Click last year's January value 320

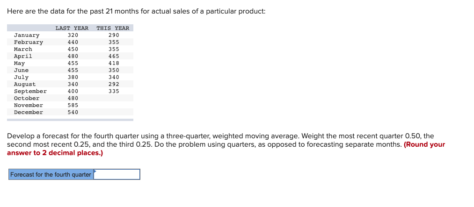coord(73,35)
